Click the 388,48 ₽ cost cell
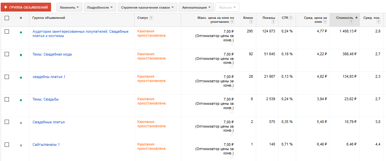 [x=349, y=54]
